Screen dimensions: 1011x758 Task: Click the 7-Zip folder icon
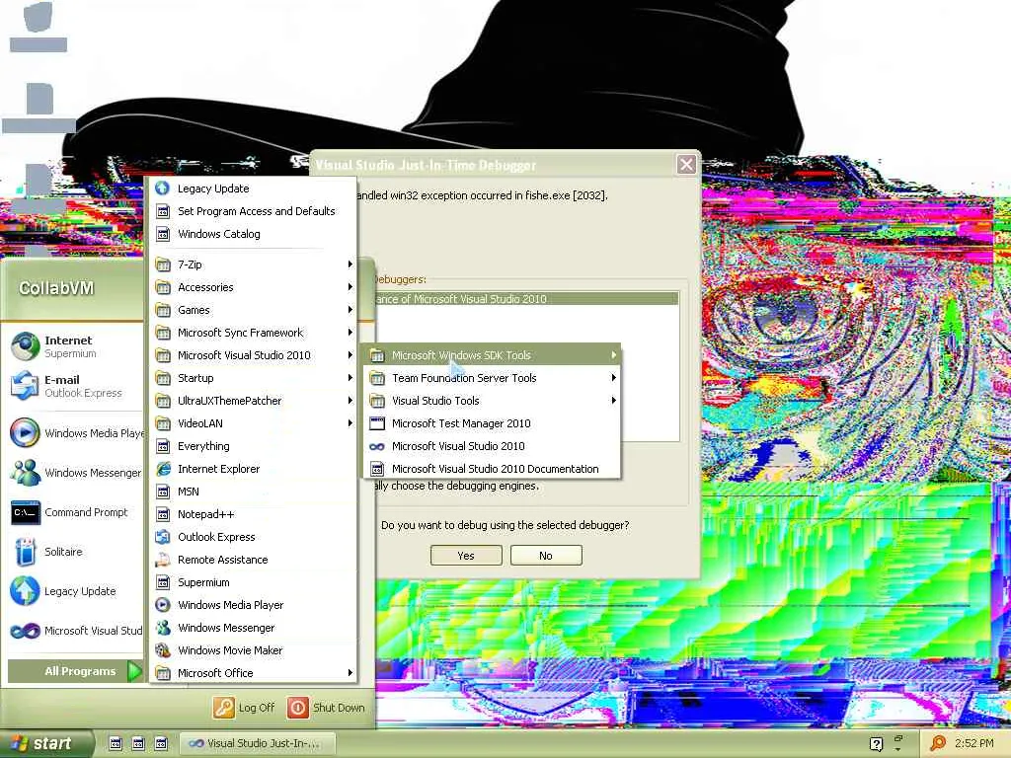(163, 265)
